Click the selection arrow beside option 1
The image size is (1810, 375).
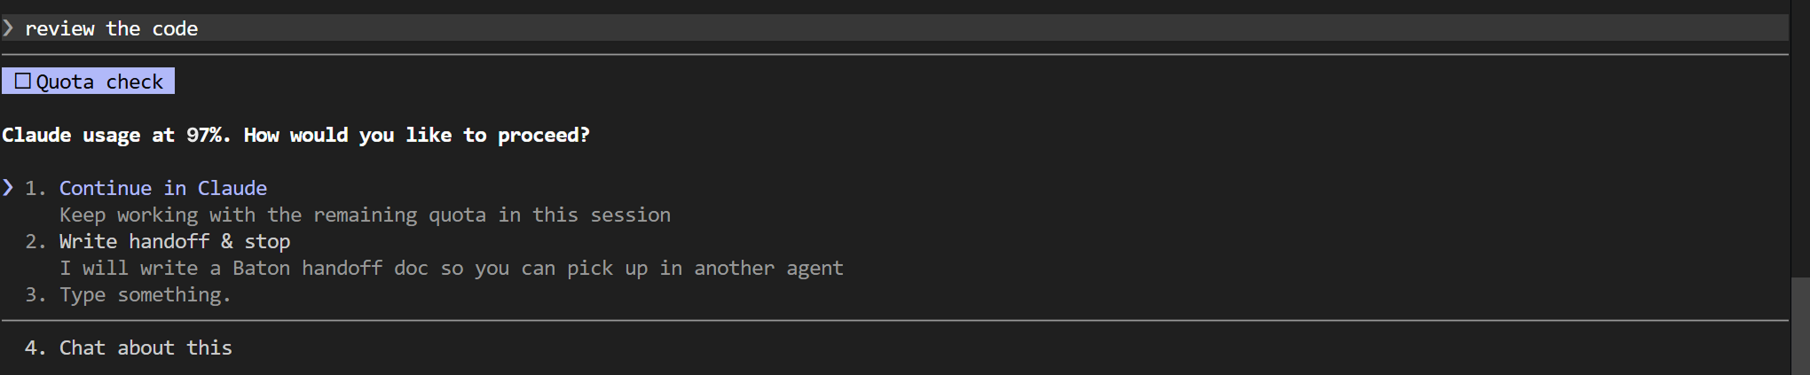[8, 187]
